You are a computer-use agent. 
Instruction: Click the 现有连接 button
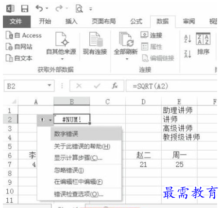tap(95, 43)
